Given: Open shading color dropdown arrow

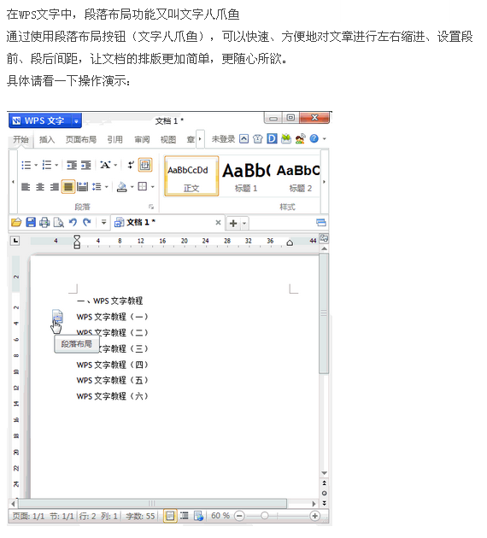Looking at the screenshot, I should tap(132, 187).
